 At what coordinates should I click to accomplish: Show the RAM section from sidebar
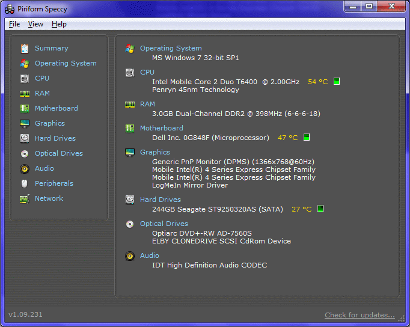[x=42, y=93]
